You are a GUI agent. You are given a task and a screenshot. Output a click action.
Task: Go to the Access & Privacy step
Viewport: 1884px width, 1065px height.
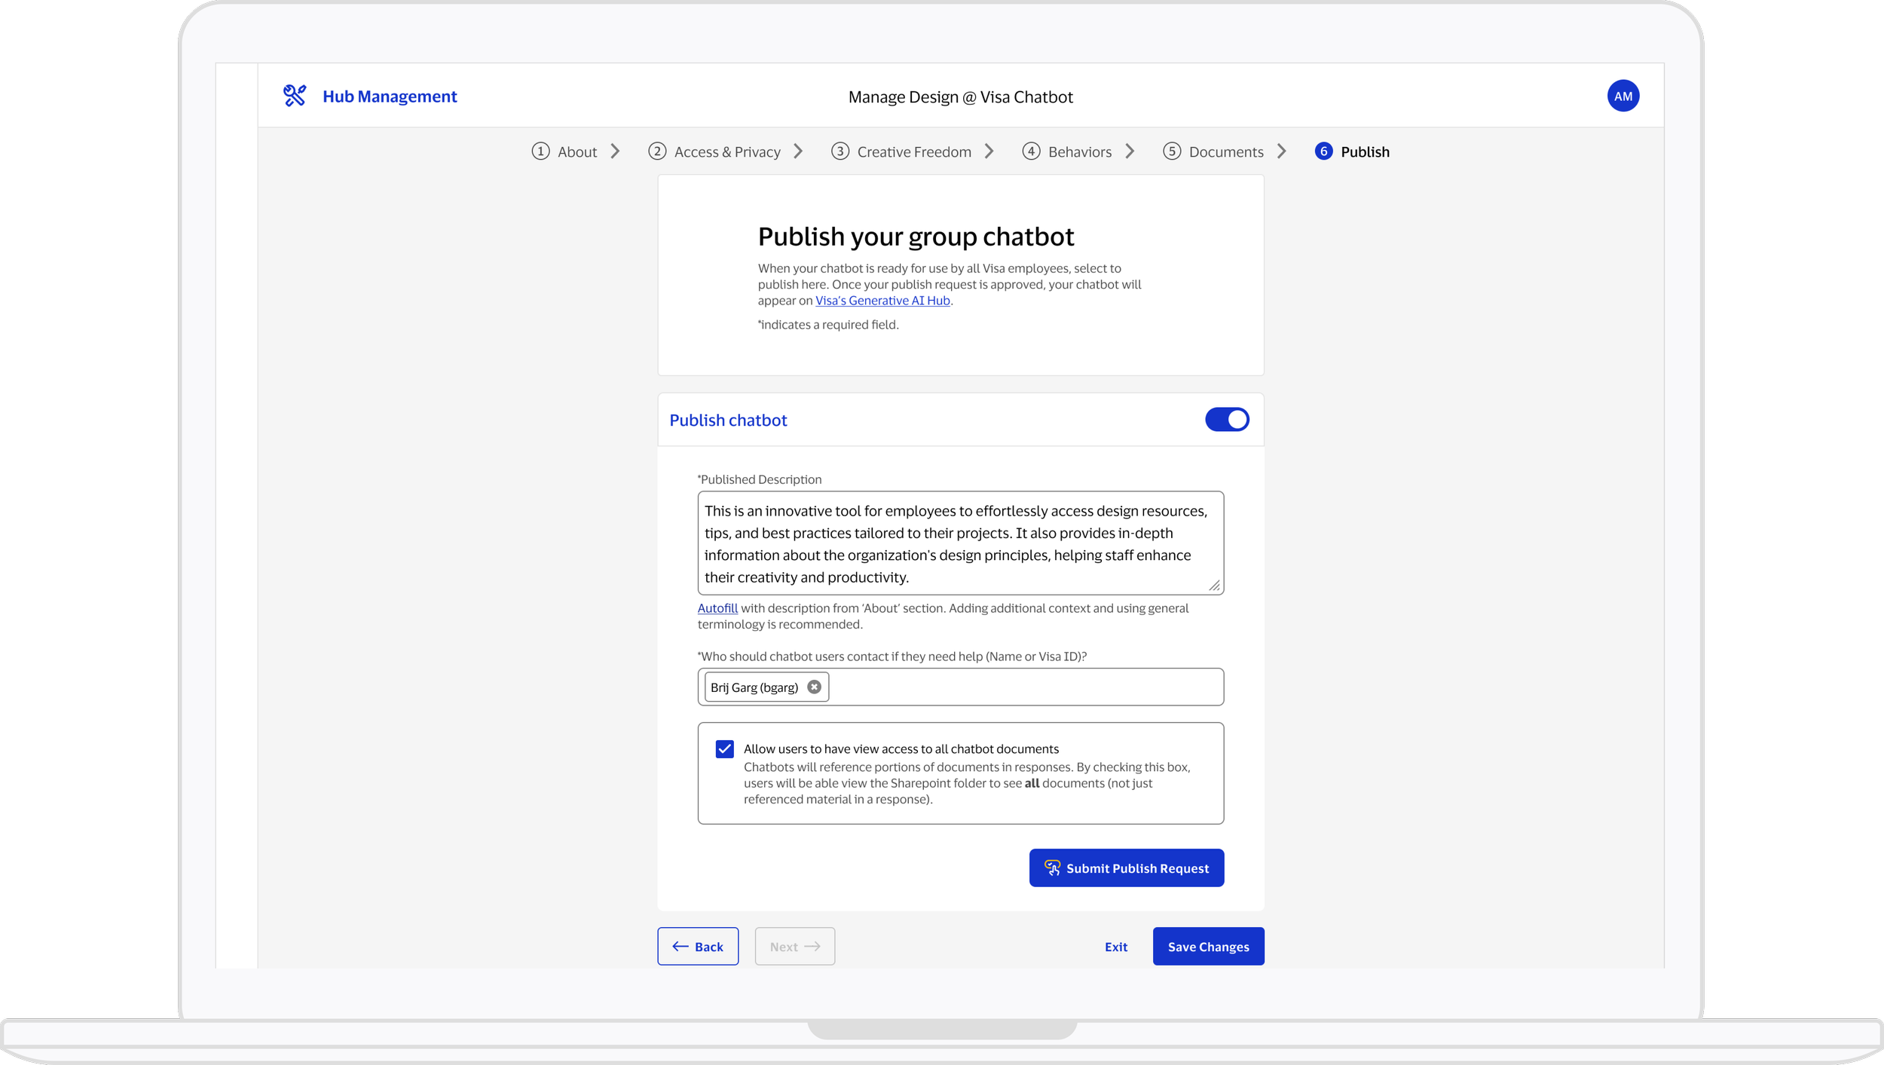point(726,151)
